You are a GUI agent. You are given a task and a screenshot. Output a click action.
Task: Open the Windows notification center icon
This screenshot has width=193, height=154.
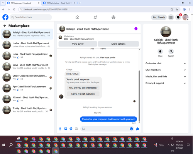click(x=188, y=145)
